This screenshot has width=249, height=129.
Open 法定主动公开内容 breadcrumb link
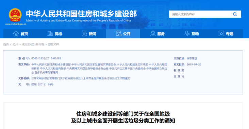click(x=33, y=44)
